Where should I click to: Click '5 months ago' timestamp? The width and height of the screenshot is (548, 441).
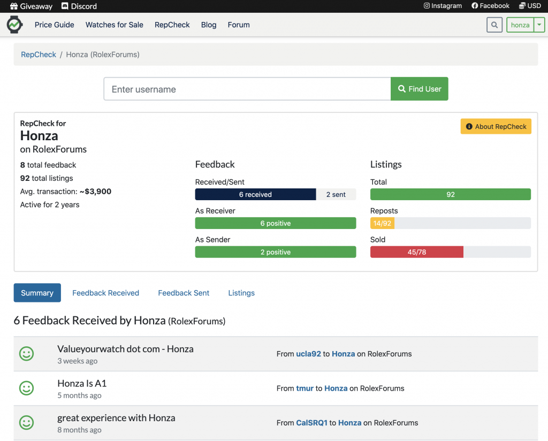point(79,395)
